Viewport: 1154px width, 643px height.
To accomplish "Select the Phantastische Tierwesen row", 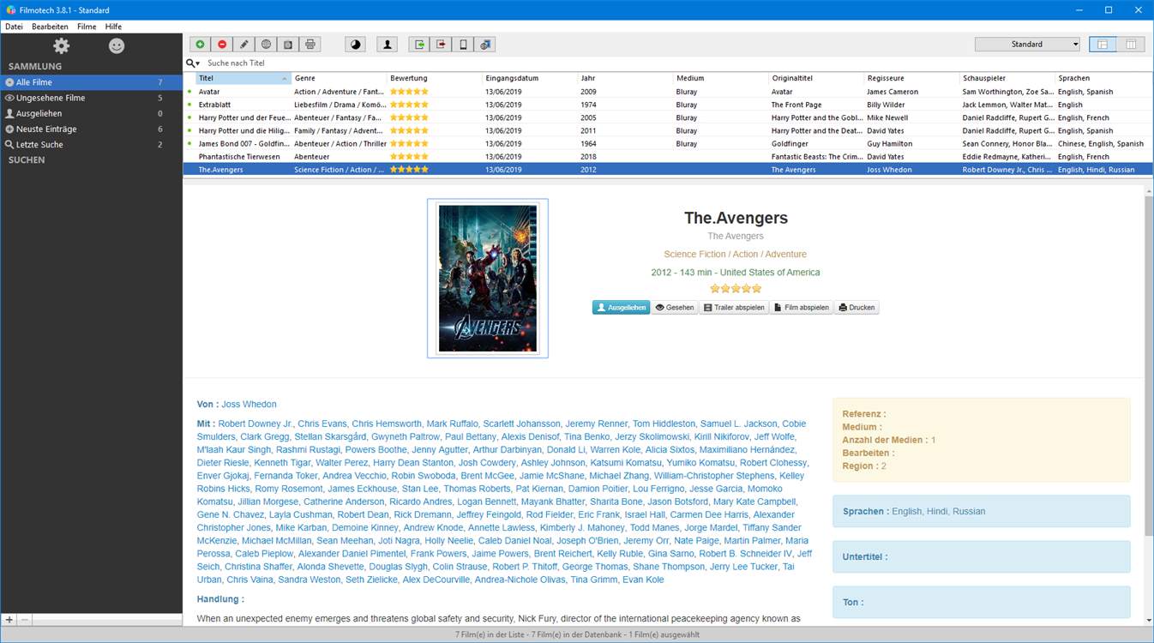I will click(x=668, y=157).
